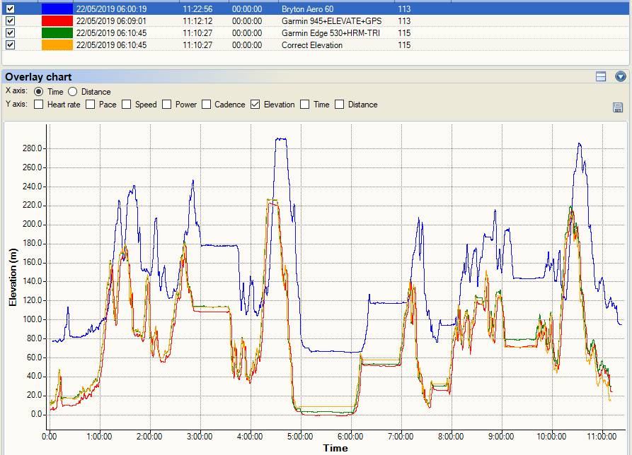The width and height of the screenshot is (632, 455).
Task: Uncheck the Garmin Edge 530 row checkbox
Action: [x=11, y=33]
